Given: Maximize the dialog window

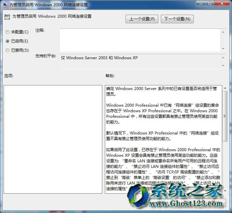Looking at the screenshot, I should pyautogui.click(x=209, y=4).
